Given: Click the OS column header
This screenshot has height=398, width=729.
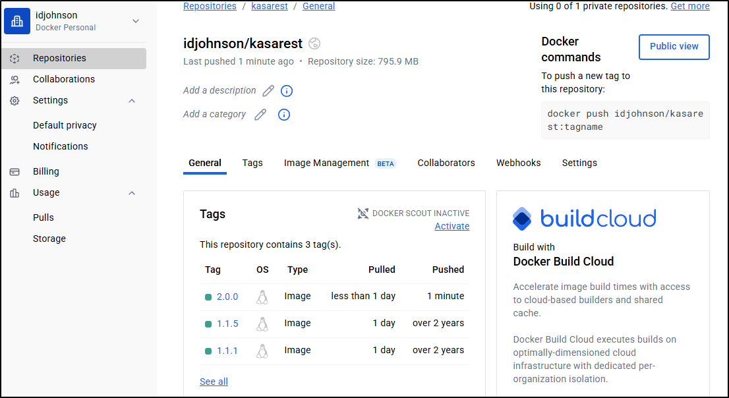Looking at the screenshot, I should (262, 270).
